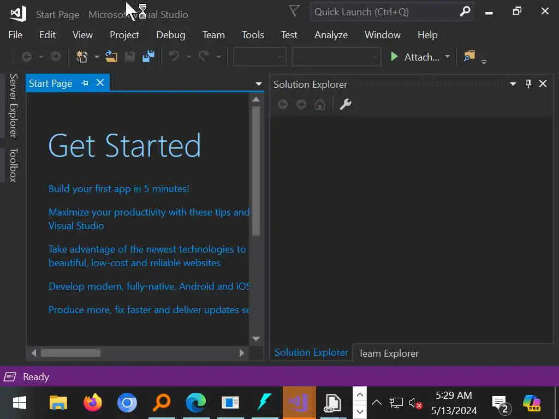Click the Save floppy disk icon
559x419 pixels.
[130, 57]
